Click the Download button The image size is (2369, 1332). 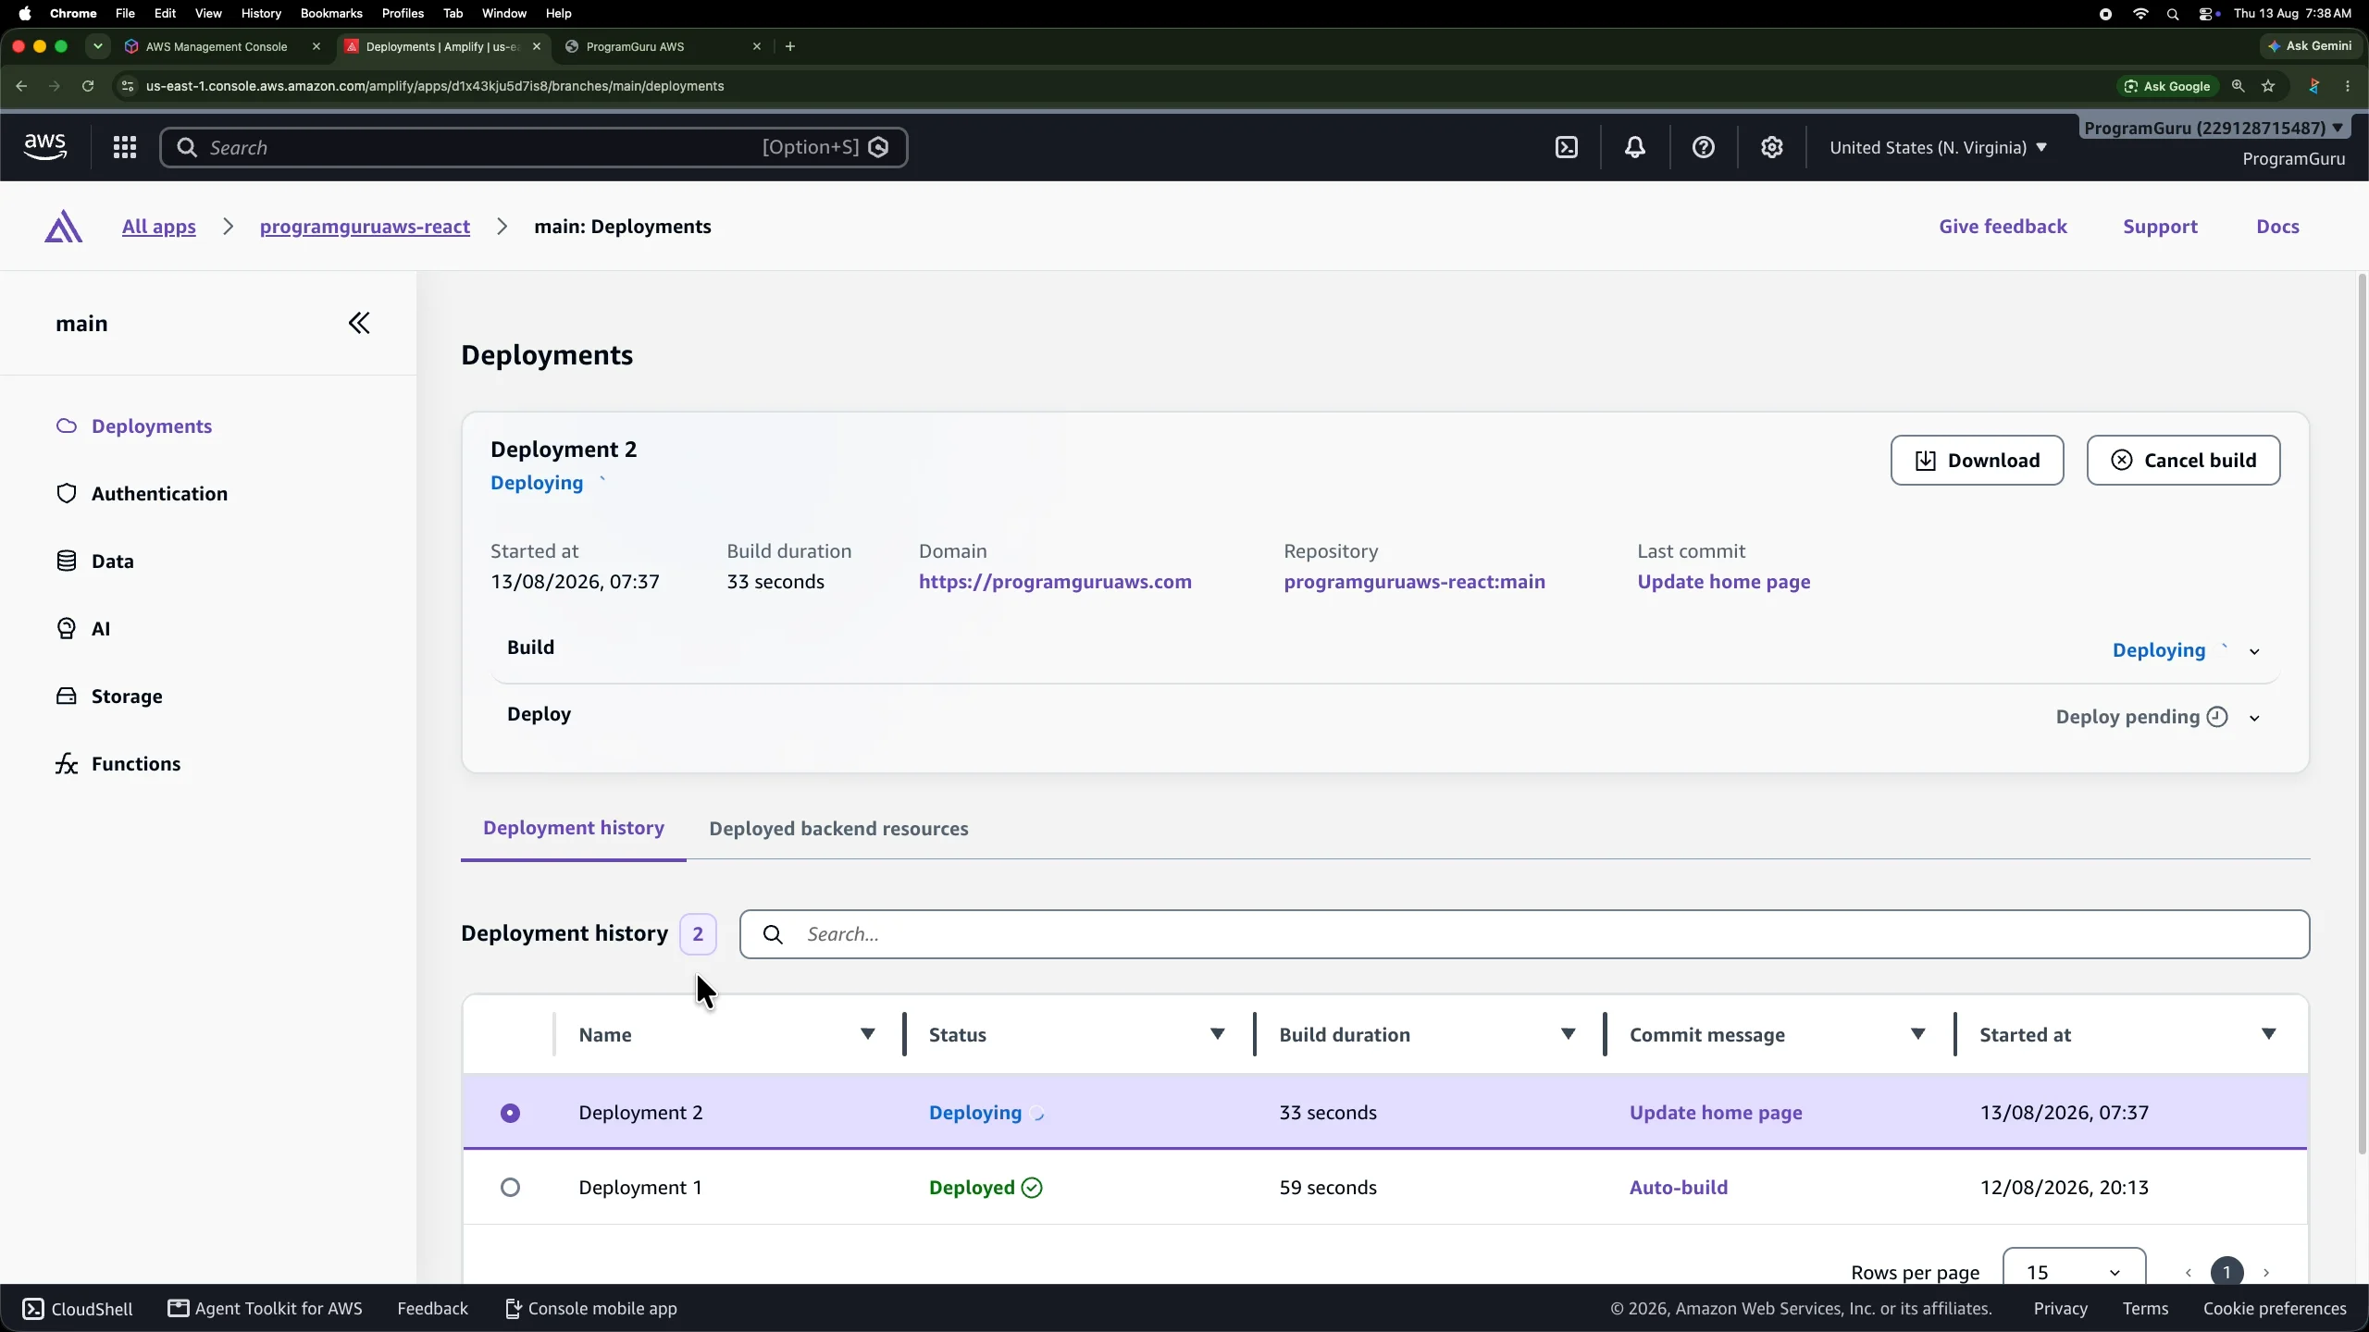coord(1977,460)
